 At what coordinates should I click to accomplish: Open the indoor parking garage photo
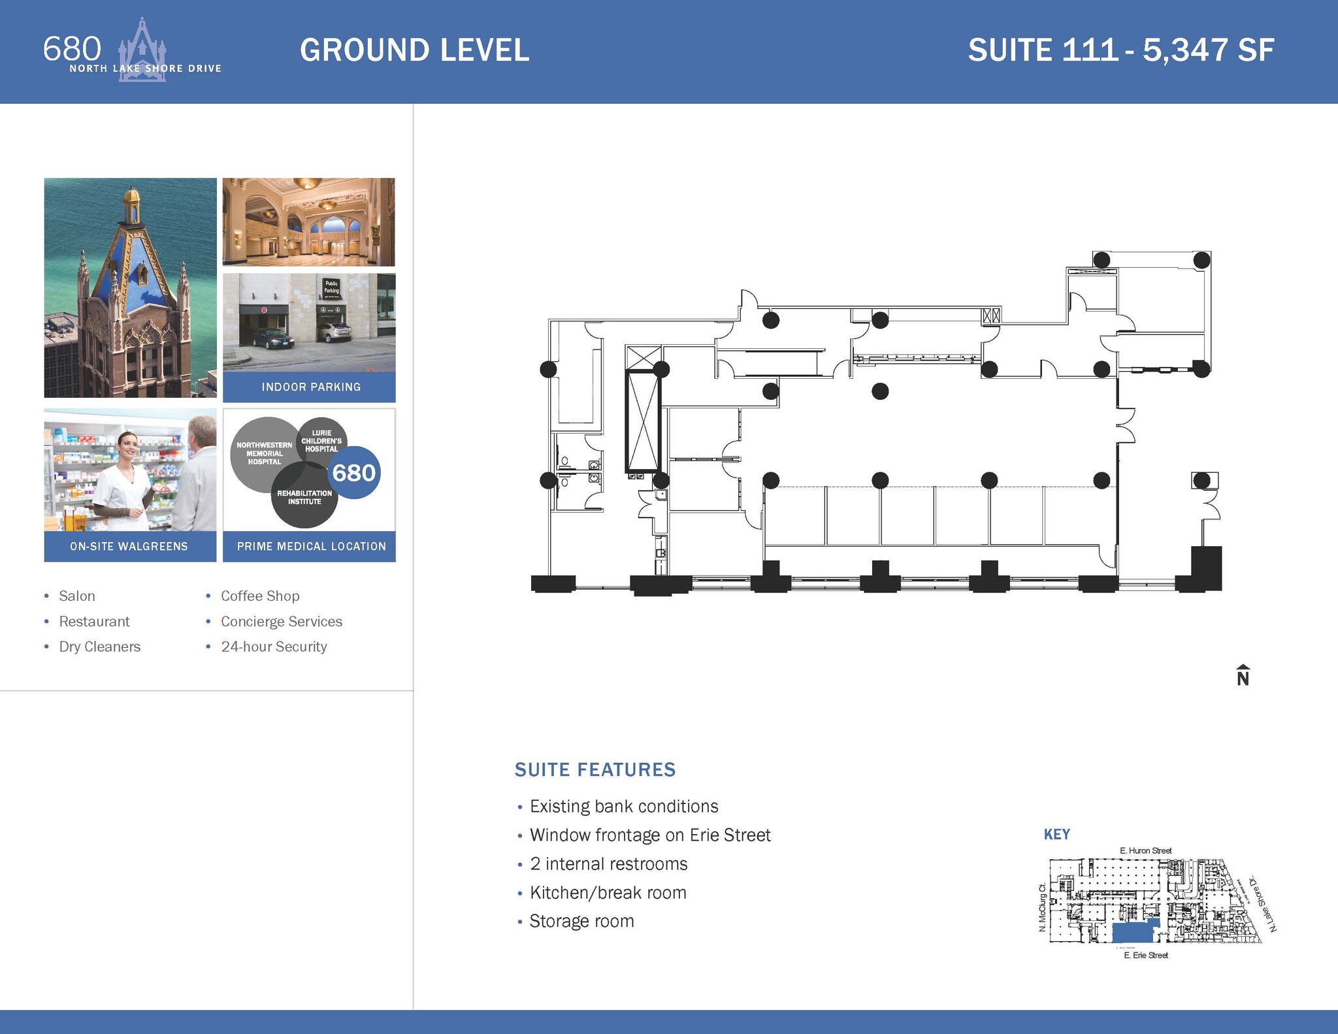309,323
